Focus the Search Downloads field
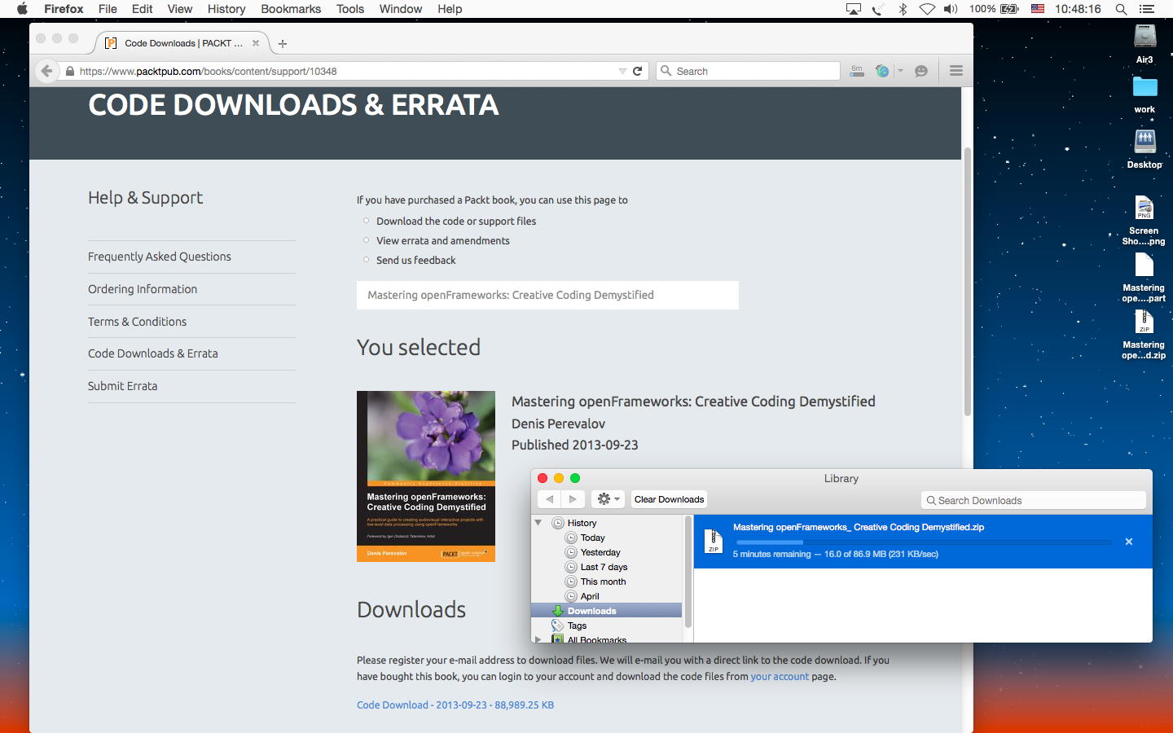The width and height of the screenshot is (1173, 733). [1033, 500]
